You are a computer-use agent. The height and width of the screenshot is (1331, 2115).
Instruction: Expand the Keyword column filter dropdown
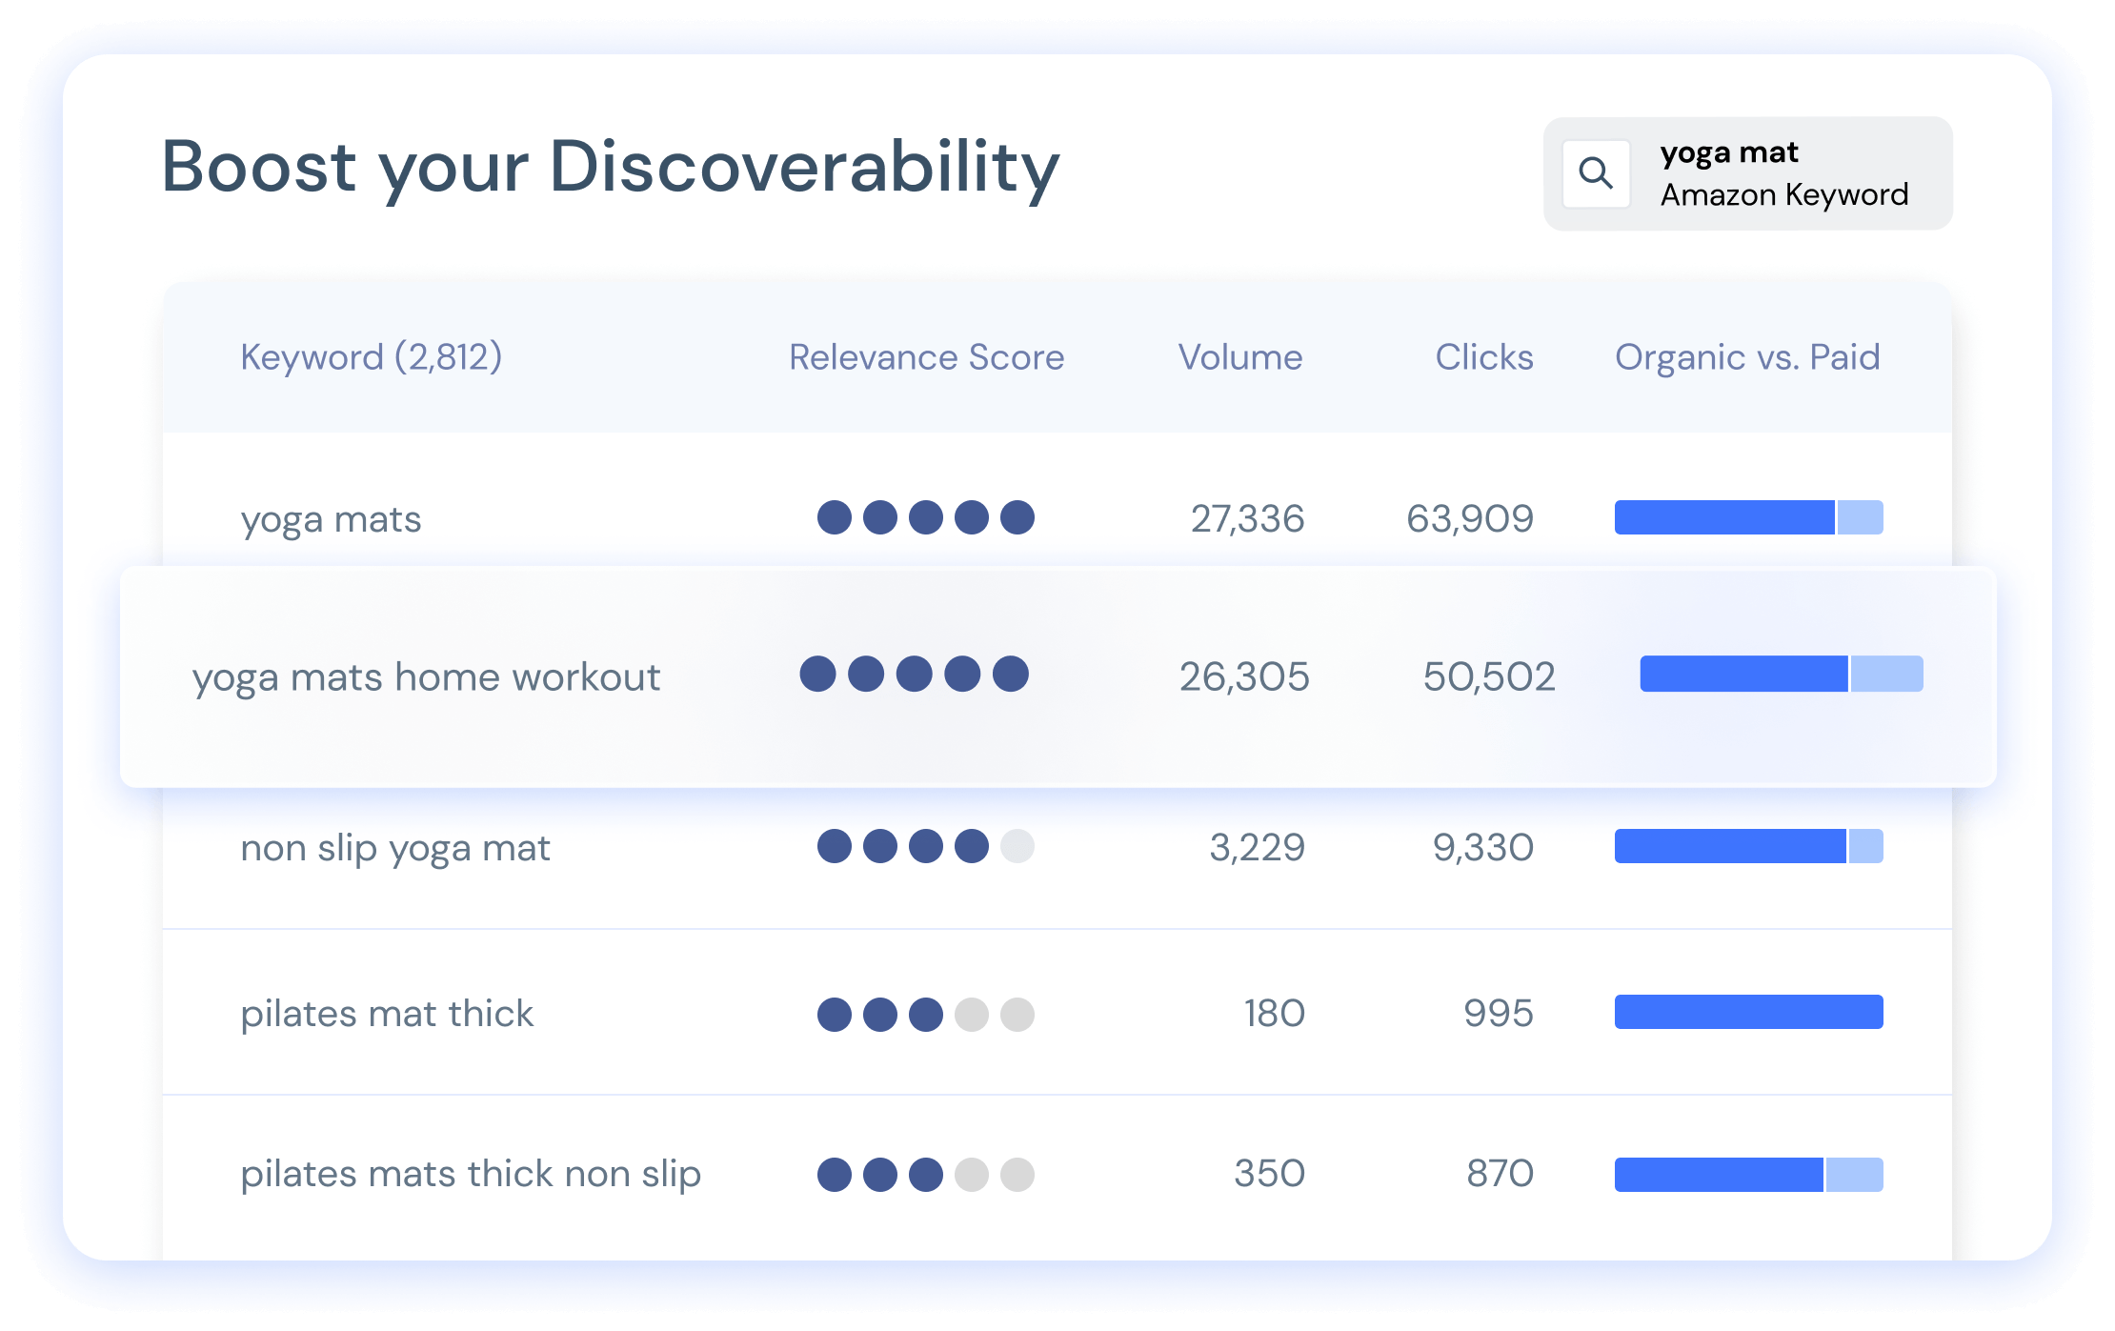[3, 1245]
